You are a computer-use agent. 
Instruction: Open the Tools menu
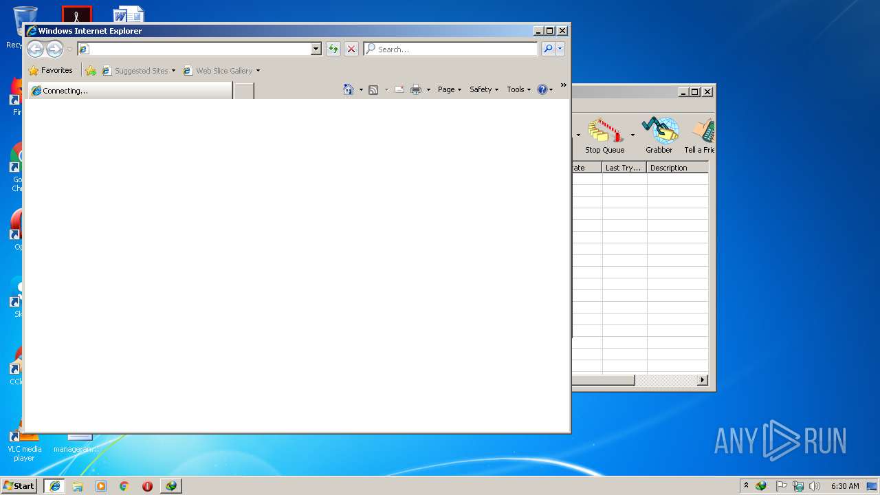coord(519,89)
